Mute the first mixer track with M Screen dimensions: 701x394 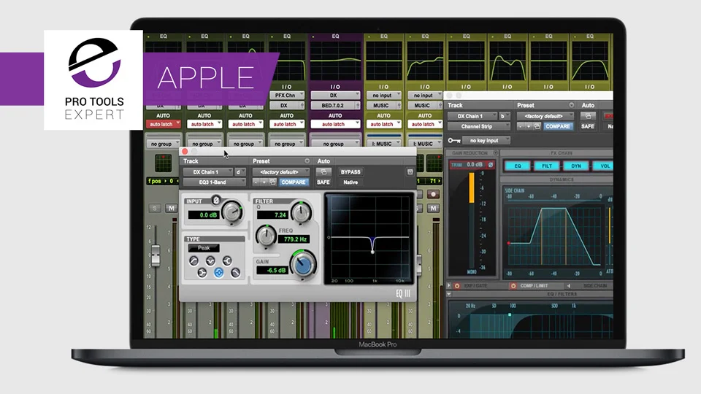click(x=171, y=208)
